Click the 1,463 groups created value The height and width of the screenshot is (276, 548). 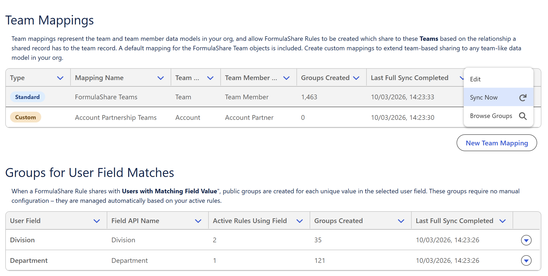tap(309, 97)
